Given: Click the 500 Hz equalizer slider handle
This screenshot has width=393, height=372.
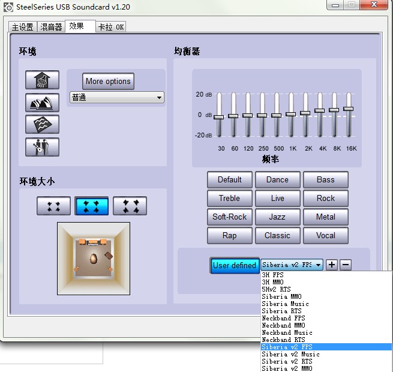Looking at the screenshot, I should [x=277, y=115].
